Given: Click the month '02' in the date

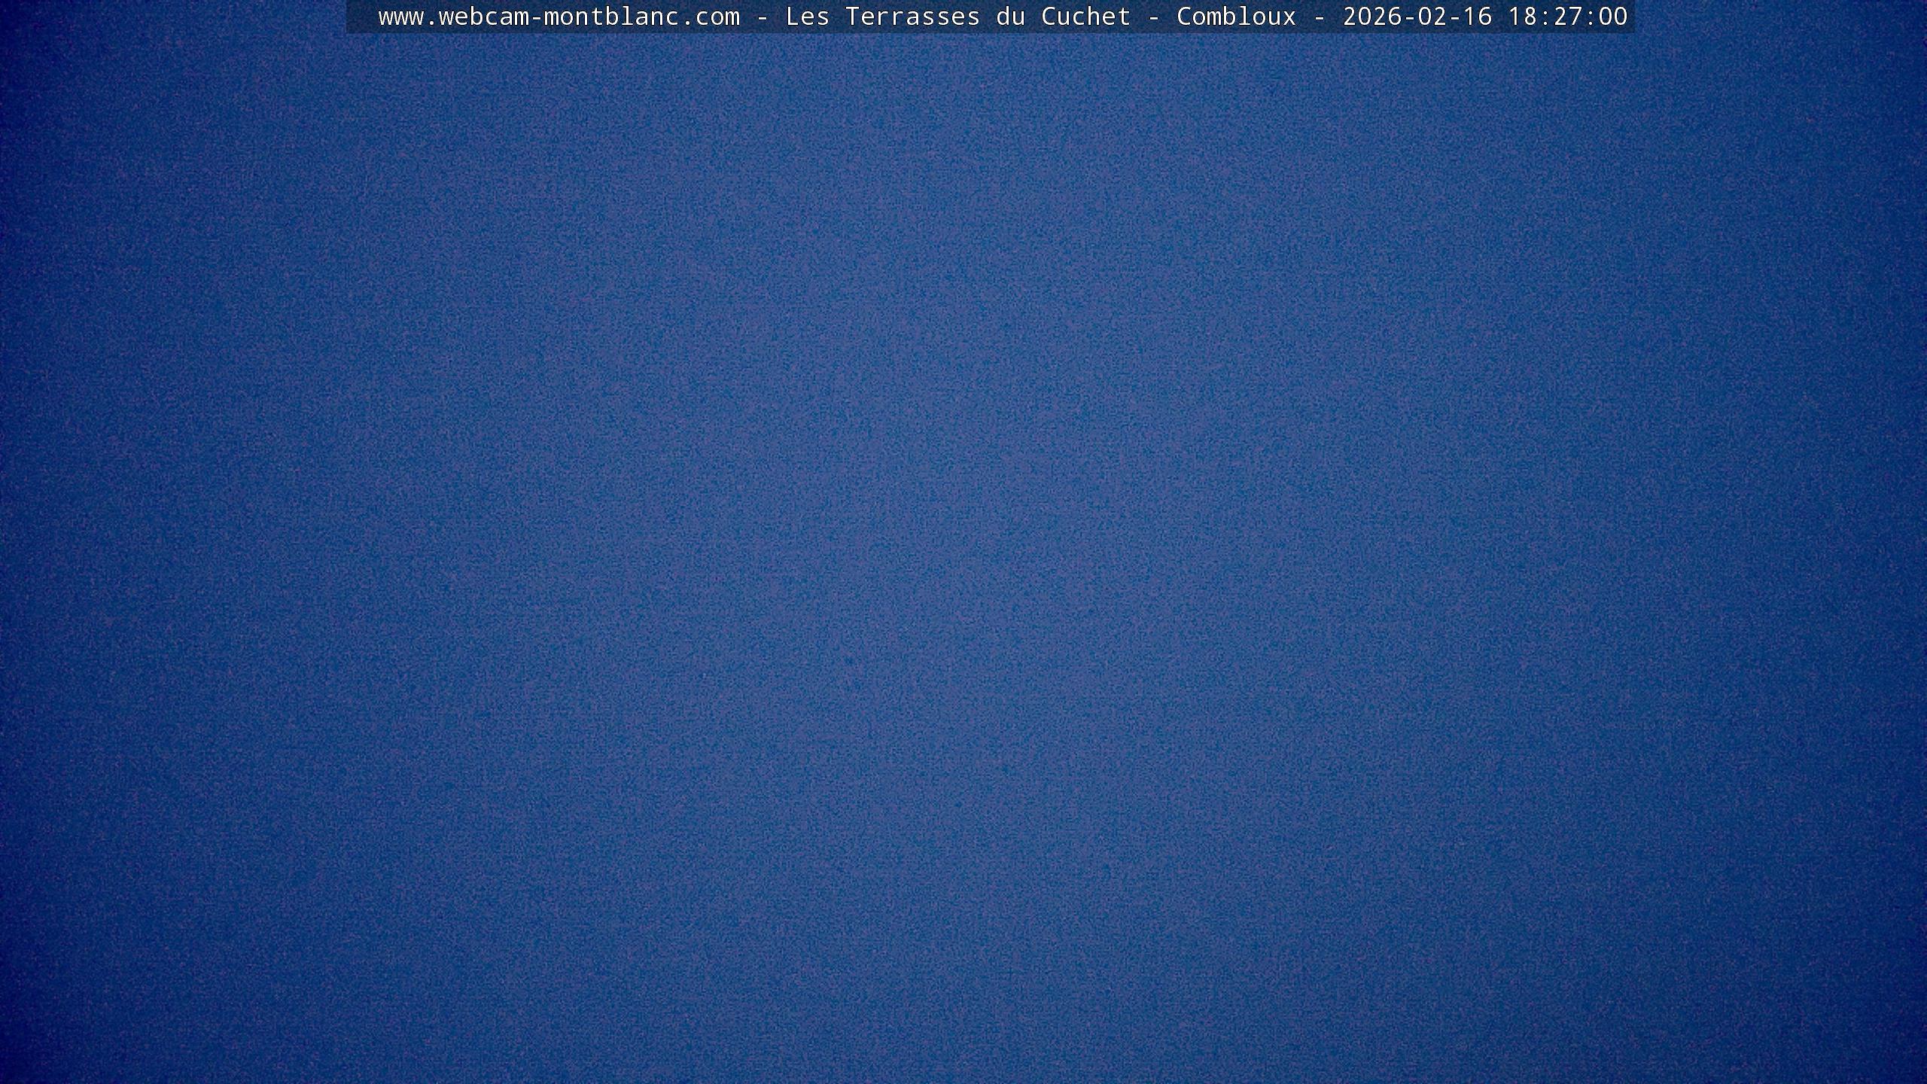Looking at the screenshot, I should (x=1432, y=17).
